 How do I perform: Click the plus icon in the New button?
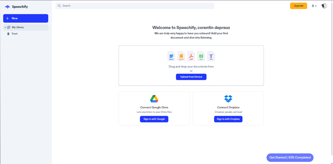[7, 19]
